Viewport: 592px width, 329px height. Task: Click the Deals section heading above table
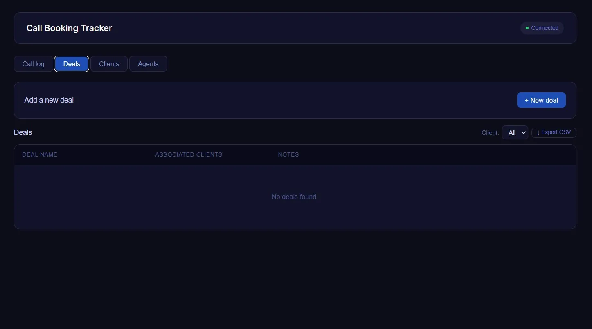pos(23,132)
